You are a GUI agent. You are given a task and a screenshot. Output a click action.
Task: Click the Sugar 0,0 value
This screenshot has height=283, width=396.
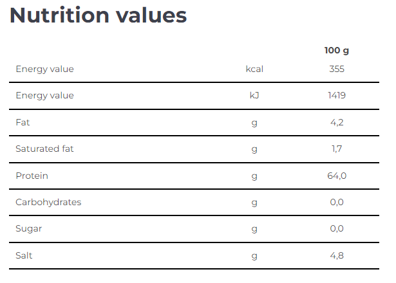pos(337,228)
